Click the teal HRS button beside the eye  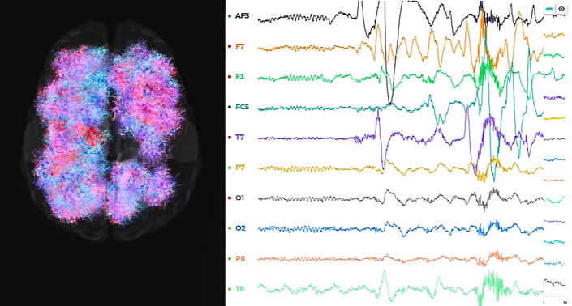click(x=549, y=9)
